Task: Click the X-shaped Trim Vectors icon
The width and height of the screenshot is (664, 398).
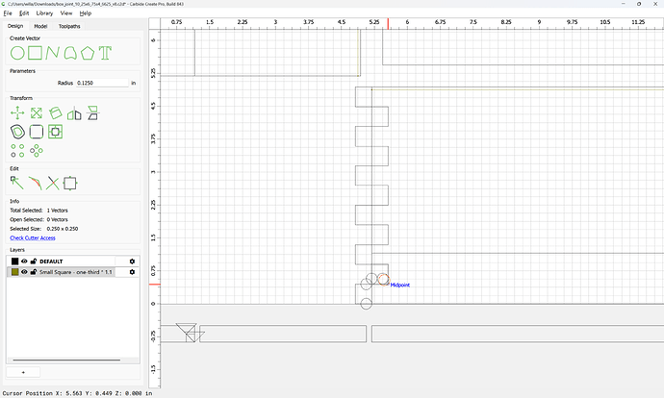Action: [53, 184]
